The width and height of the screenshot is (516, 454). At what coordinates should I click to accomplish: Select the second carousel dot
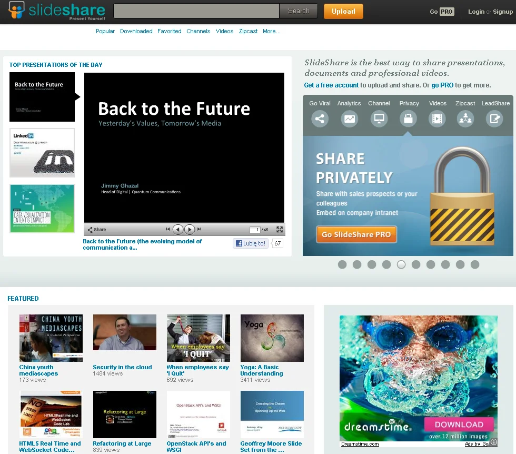357,264
